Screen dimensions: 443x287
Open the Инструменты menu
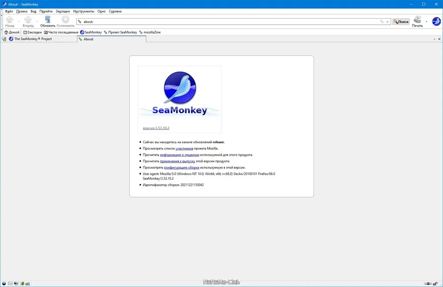tap(84, 11)
